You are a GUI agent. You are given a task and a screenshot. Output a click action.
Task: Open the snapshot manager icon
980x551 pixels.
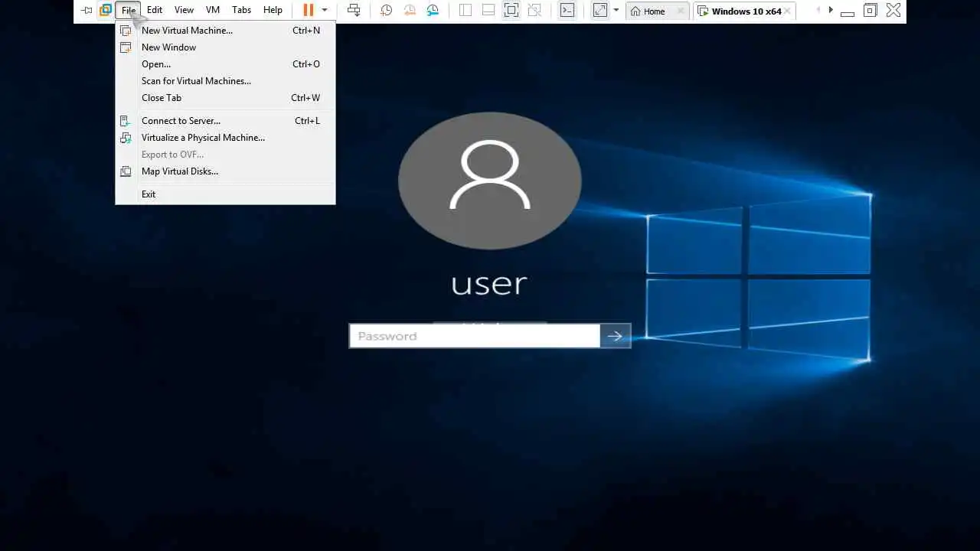433,10
